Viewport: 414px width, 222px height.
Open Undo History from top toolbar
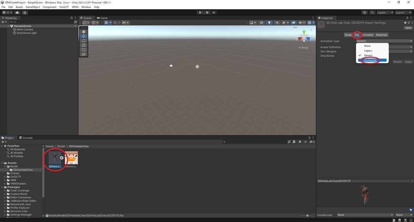pyautogui.click(x=365, y=12)
